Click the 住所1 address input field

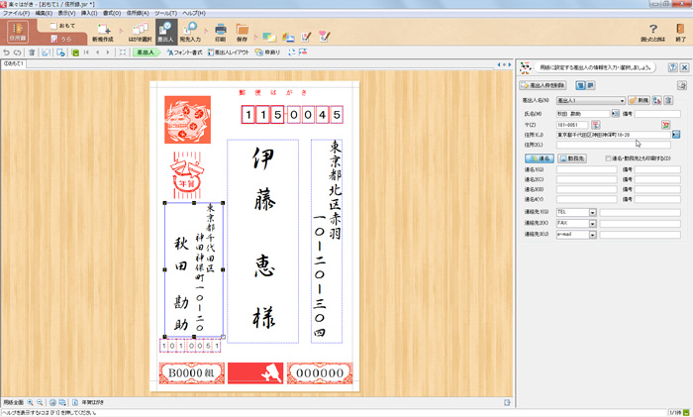coord(614,135)
